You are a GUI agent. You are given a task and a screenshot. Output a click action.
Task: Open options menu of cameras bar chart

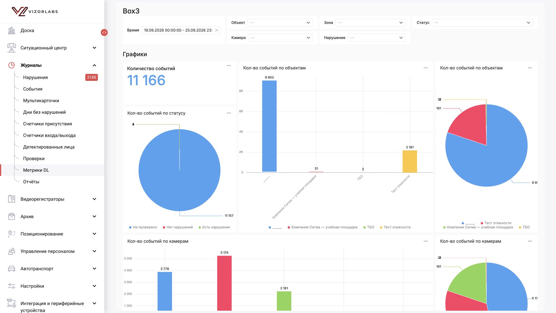(x=426, y=241)
